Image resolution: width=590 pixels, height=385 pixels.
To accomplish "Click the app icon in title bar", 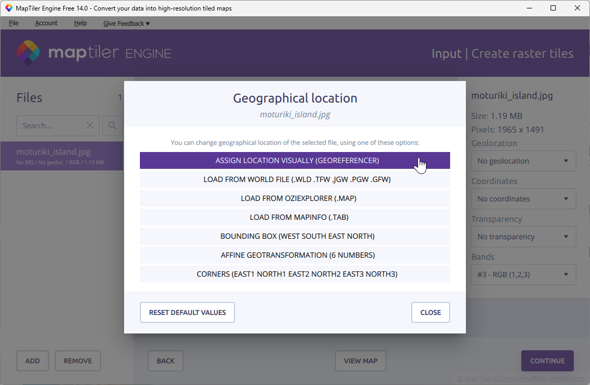I will click(x=8, y=8).
